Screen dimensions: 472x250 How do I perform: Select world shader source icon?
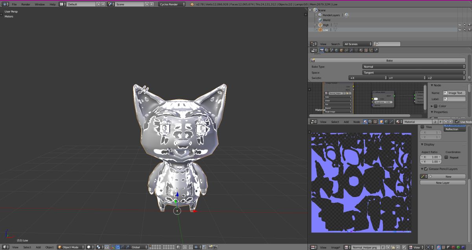[386, 122]
